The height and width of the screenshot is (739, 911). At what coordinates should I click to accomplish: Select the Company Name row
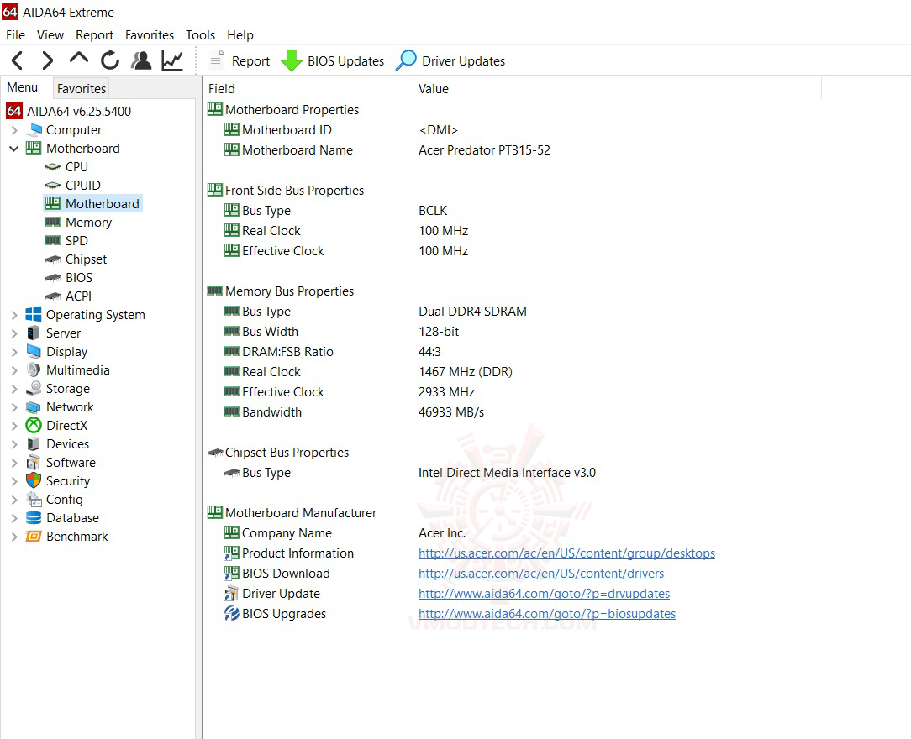point(511,533)
